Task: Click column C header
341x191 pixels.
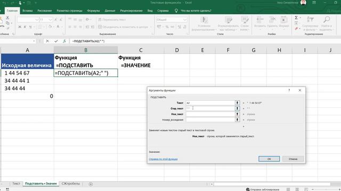Action: [x=141, y=50]
